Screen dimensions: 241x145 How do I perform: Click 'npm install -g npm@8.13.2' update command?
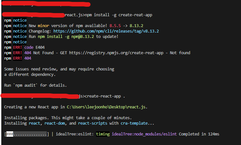(x=66, y=37)
